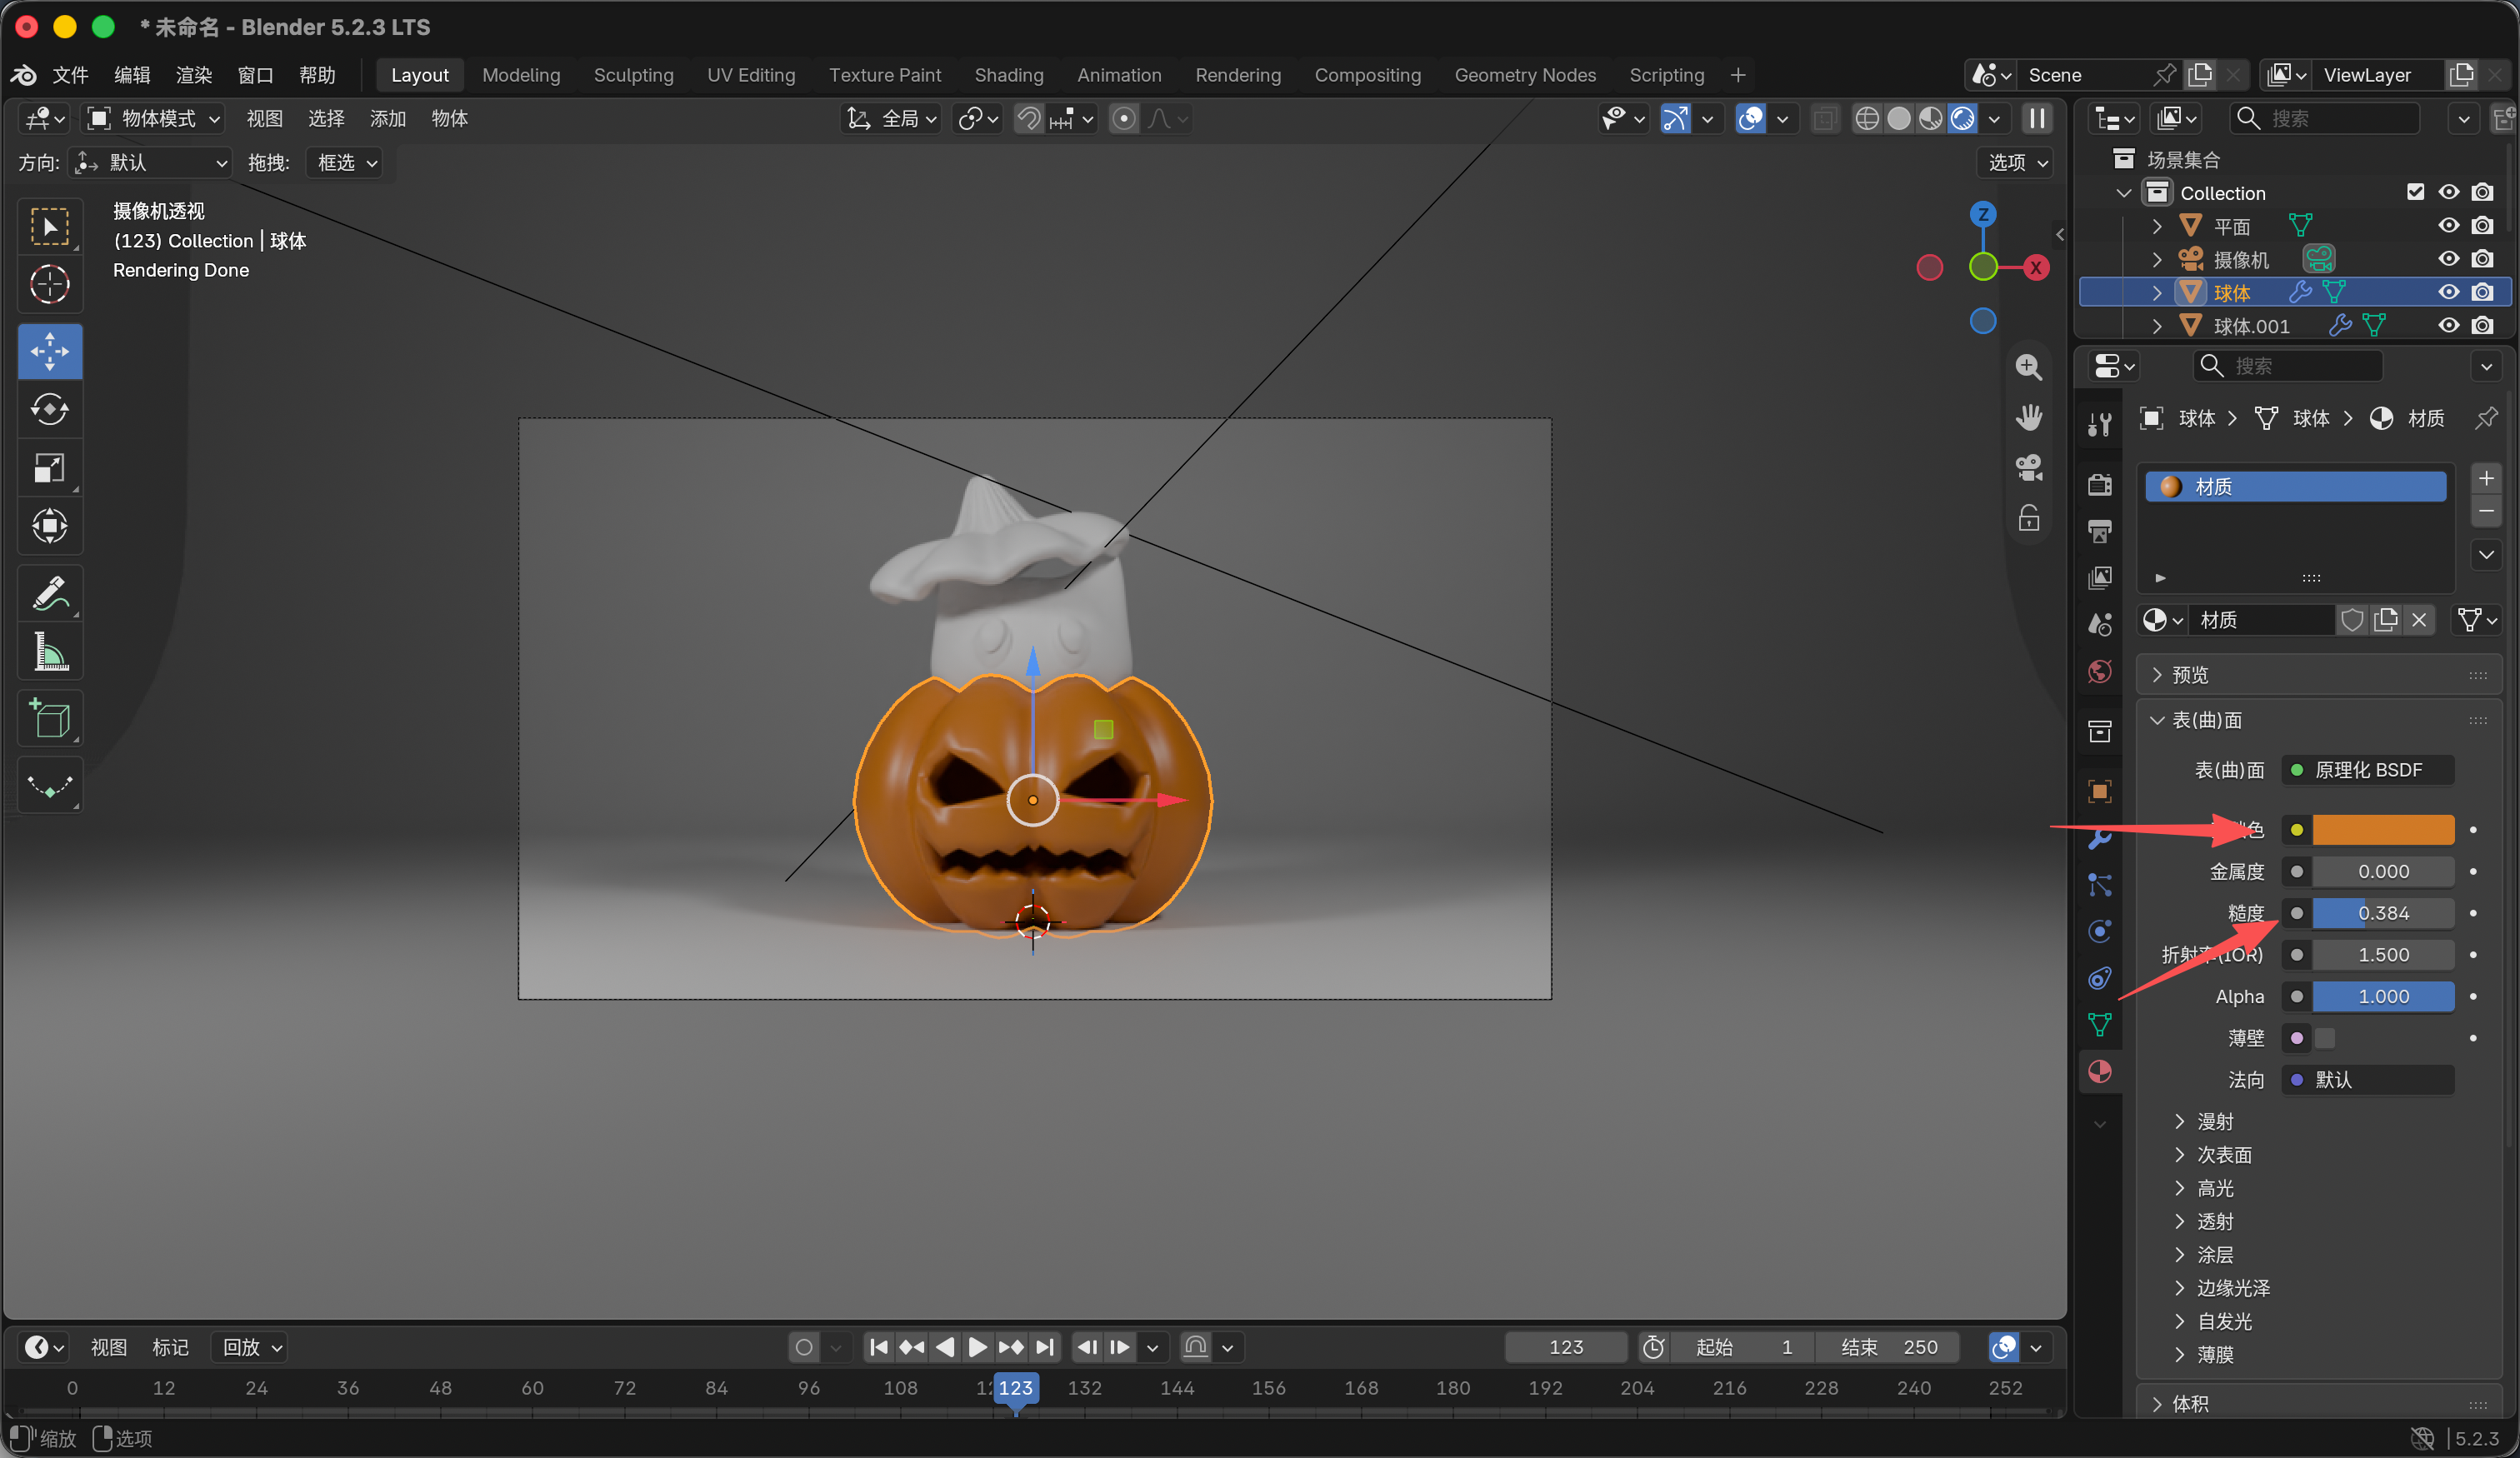Open the Render properties tab icon
The image size is (2520, 1458).
point(2099,484)
